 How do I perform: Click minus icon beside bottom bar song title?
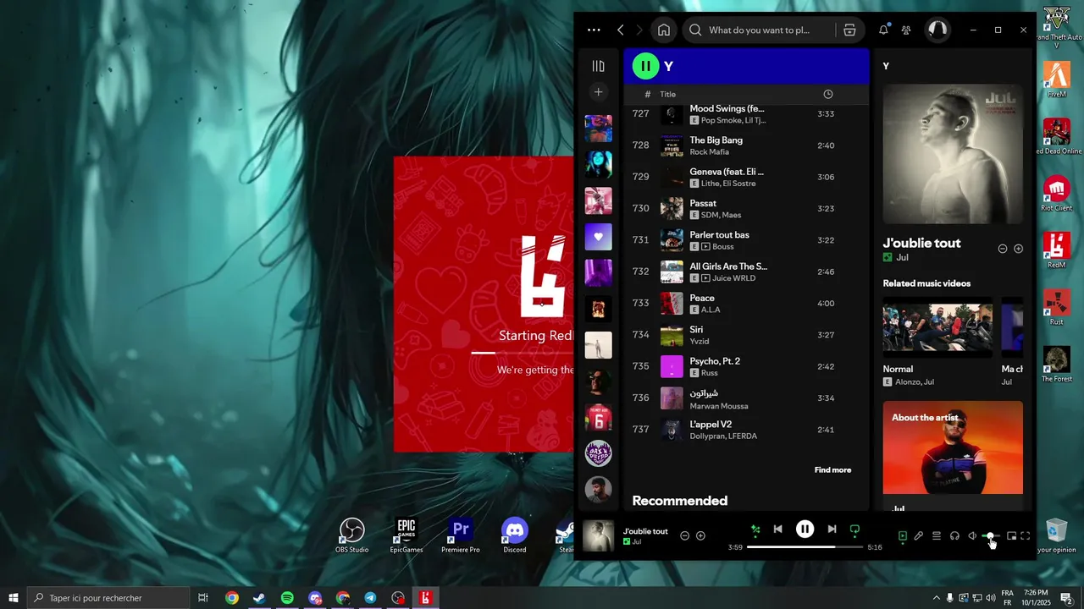click(685, 535)
